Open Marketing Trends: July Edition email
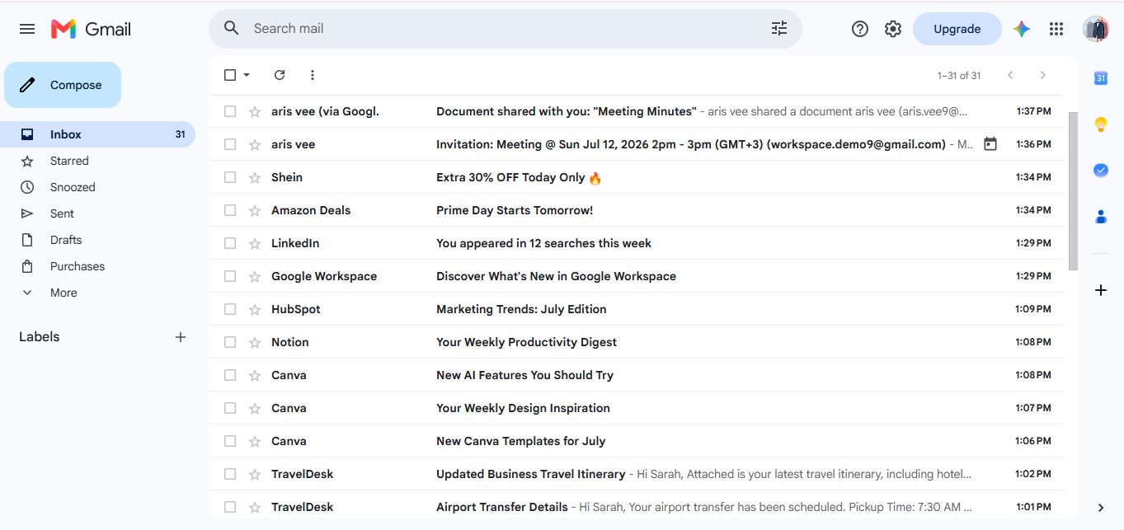1124x530 pixels. (x=637, y=309)
